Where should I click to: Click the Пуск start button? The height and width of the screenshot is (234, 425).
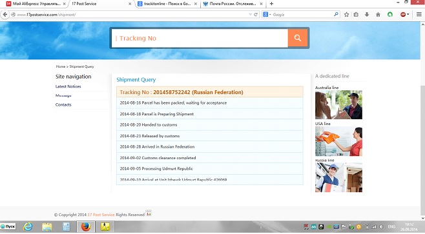8,226
